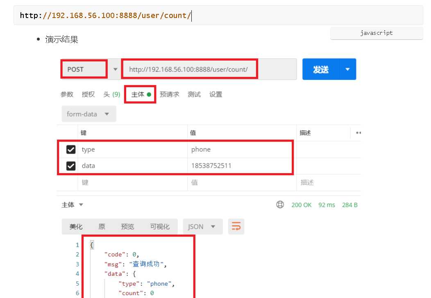
Task: Select the 预览 response view
Action: click(x=127, y=227)
